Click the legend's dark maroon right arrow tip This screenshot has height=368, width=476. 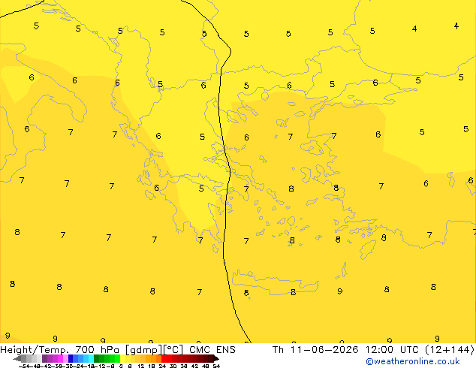(x=217, y=359)
